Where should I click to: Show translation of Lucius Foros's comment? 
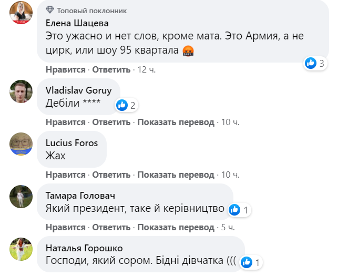point(176,175)
